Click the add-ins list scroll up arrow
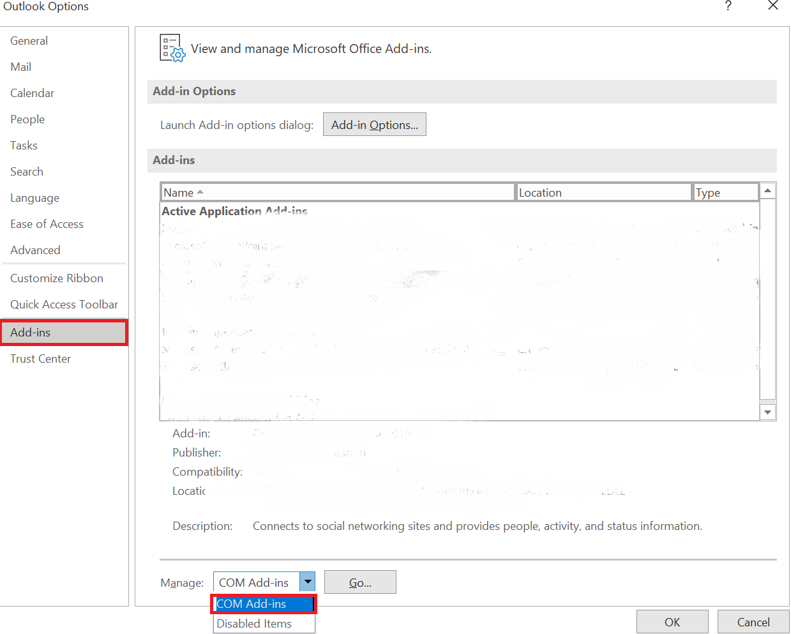The width and height of the screenshot is (791, 634). click(x=767, y=191)
